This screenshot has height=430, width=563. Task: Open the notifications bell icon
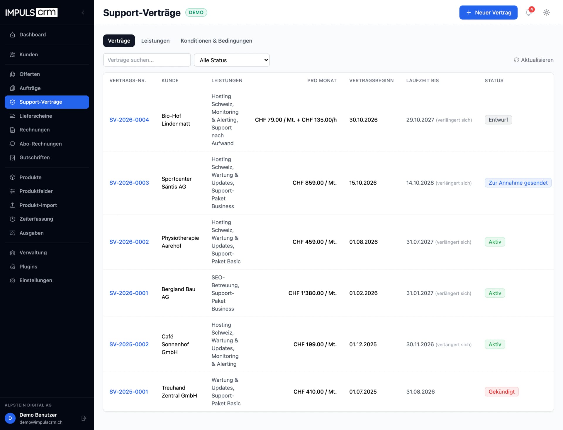pyautogui.click(x=528, y=13)
